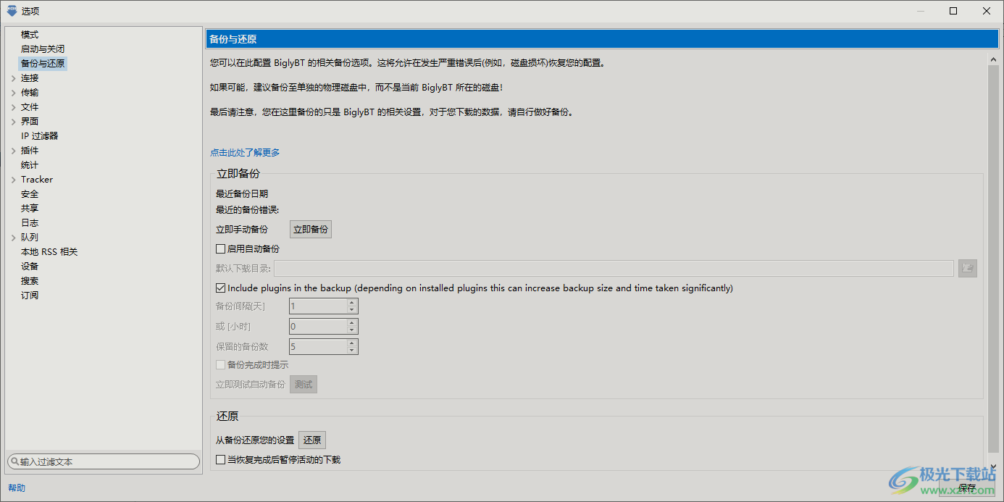Click the scrollbar up arrow

pos(993,59)
